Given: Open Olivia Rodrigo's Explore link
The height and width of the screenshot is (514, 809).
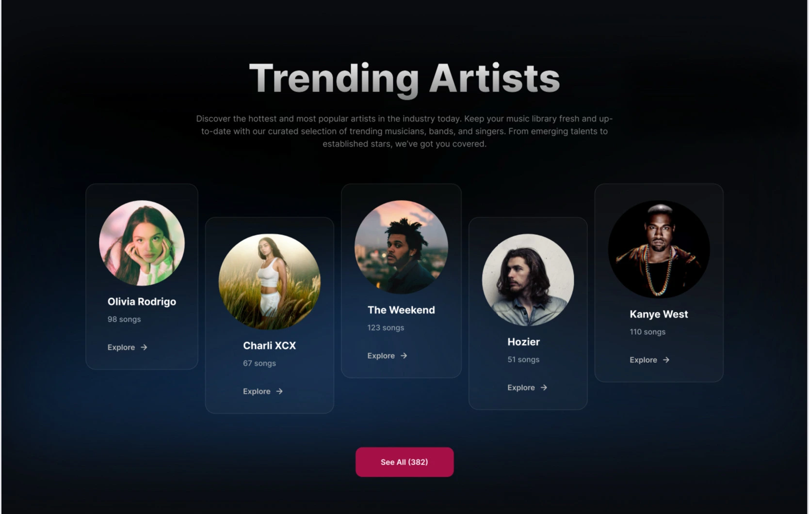Looking at the screenshot, I should [x=127, y=347].
